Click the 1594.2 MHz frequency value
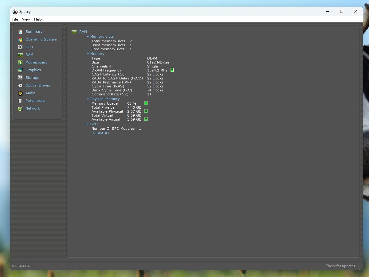This screenshot has height=277, width=369. pyautogui.click(x=157, y=70)
